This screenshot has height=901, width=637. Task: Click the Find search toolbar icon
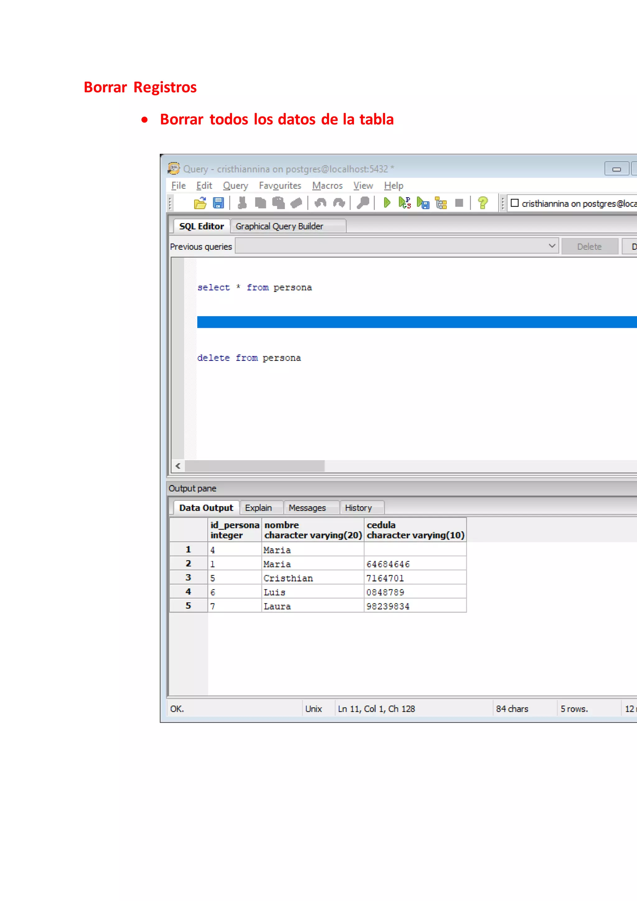(x=363, y=203)
